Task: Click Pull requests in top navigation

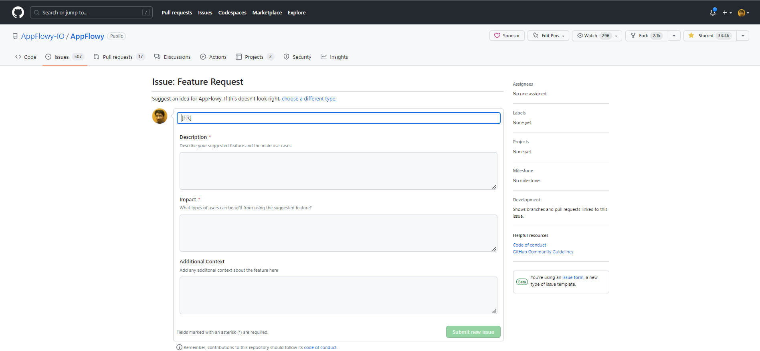Action: coord(177,13)
